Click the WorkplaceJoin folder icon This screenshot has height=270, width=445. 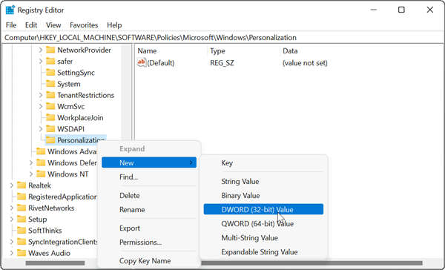pyautogui.click(x=50, y=117)
